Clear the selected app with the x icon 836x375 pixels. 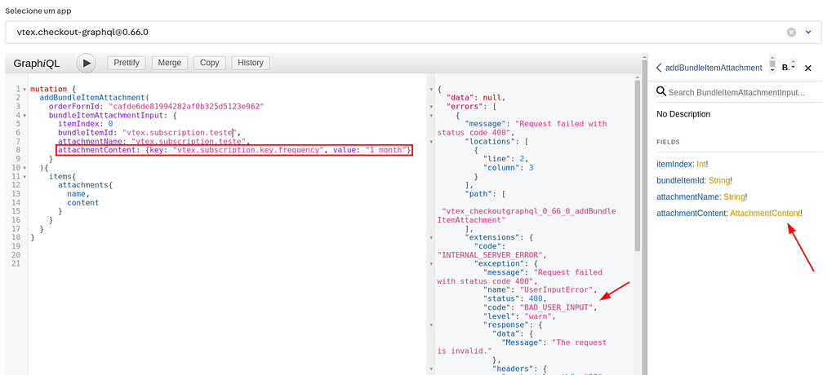point(791,32)
